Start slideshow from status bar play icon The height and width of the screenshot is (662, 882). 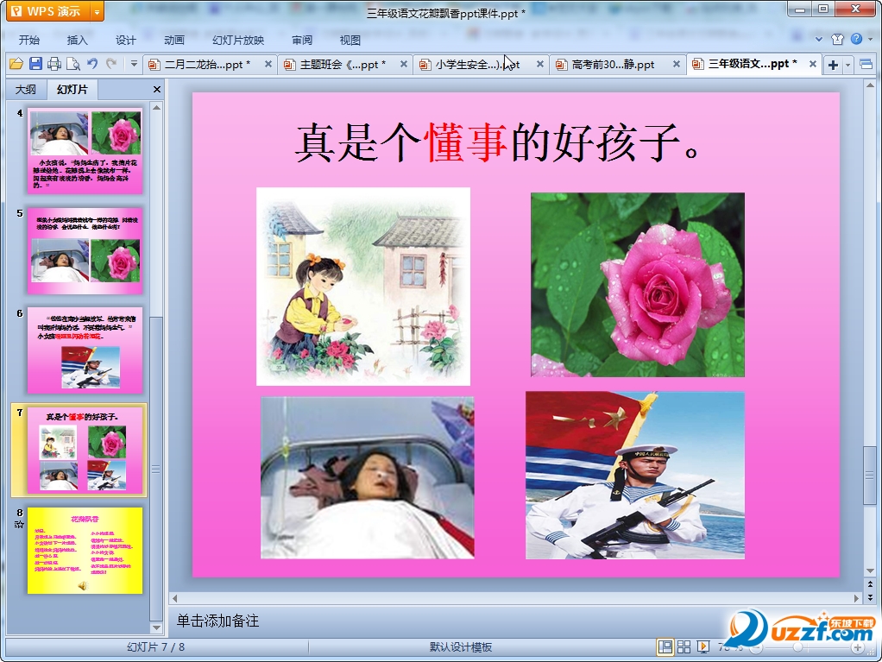pyautogui.click(x=703, y=647)
